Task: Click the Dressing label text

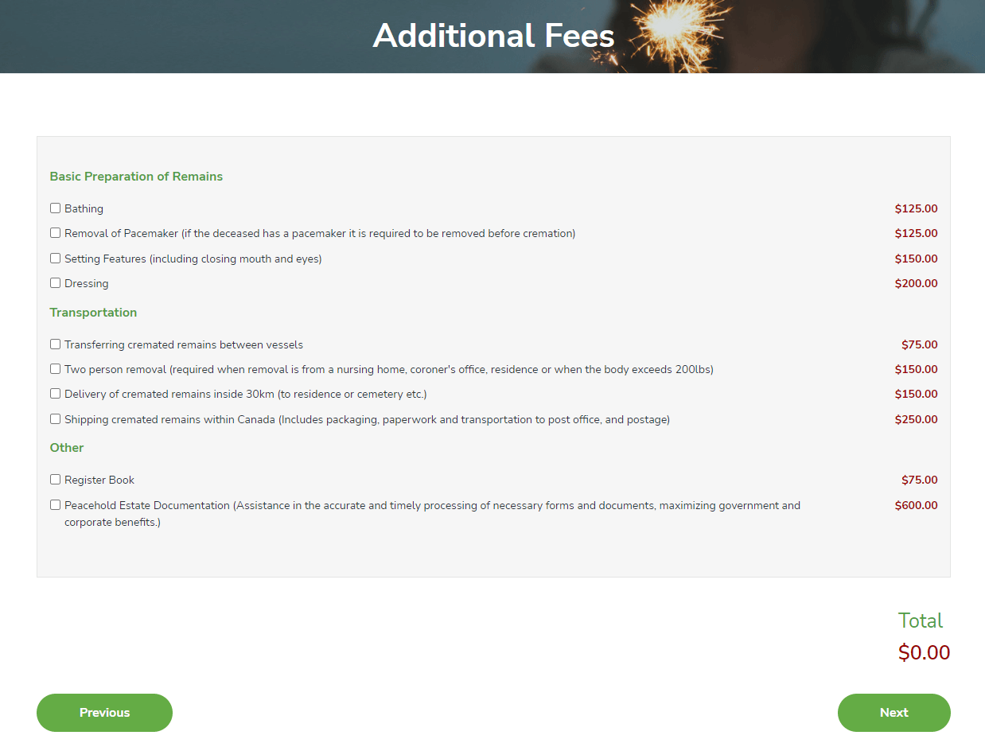Action: click(x=87, y=284)
